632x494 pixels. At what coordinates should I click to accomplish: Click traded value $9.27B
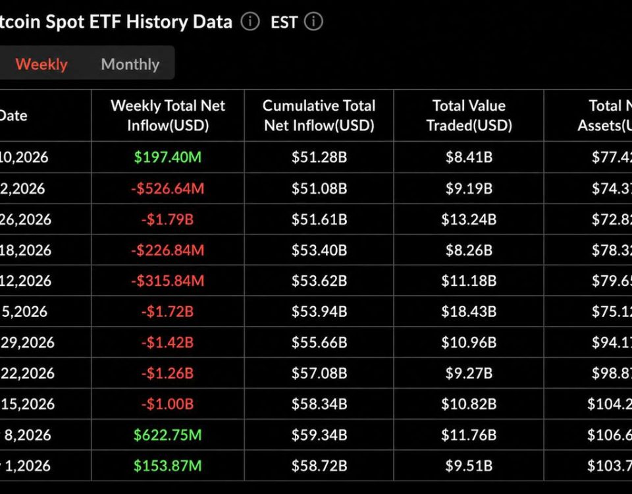[469, 373]
